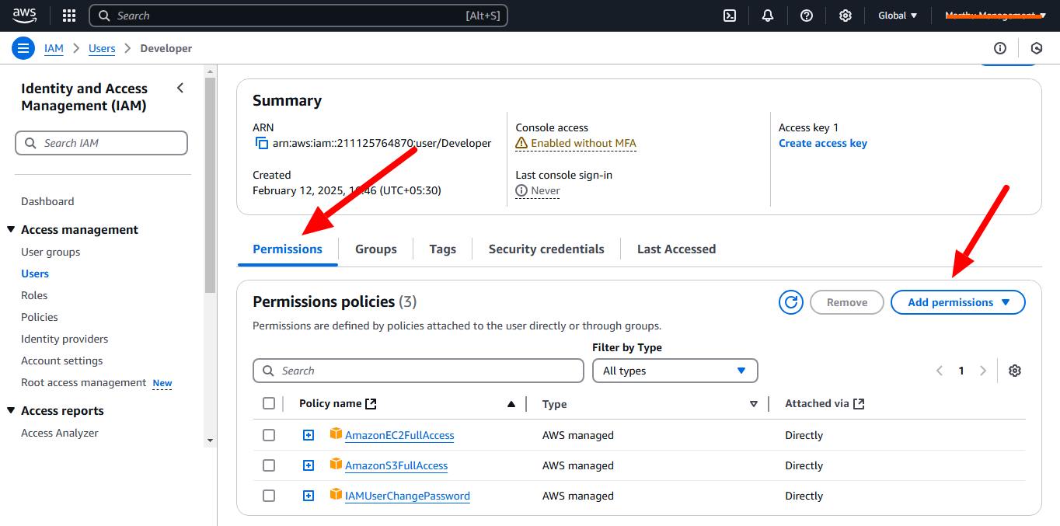The height and width of the screenshot is (526, 1060).
Task: Focus the policies Search field
Action: [x=418, y=371]
